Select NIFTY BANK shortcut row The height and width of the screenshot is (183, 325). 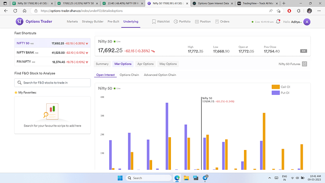[x=52, y=52]
